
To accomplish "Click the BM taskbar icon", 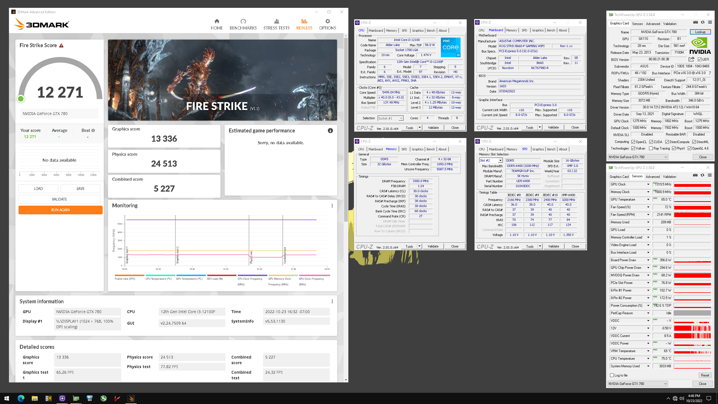I will point(49,398).
